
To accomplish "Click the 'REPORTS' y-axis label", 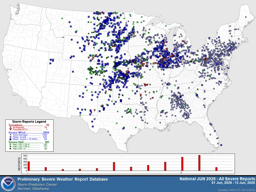I will point(19,164).
